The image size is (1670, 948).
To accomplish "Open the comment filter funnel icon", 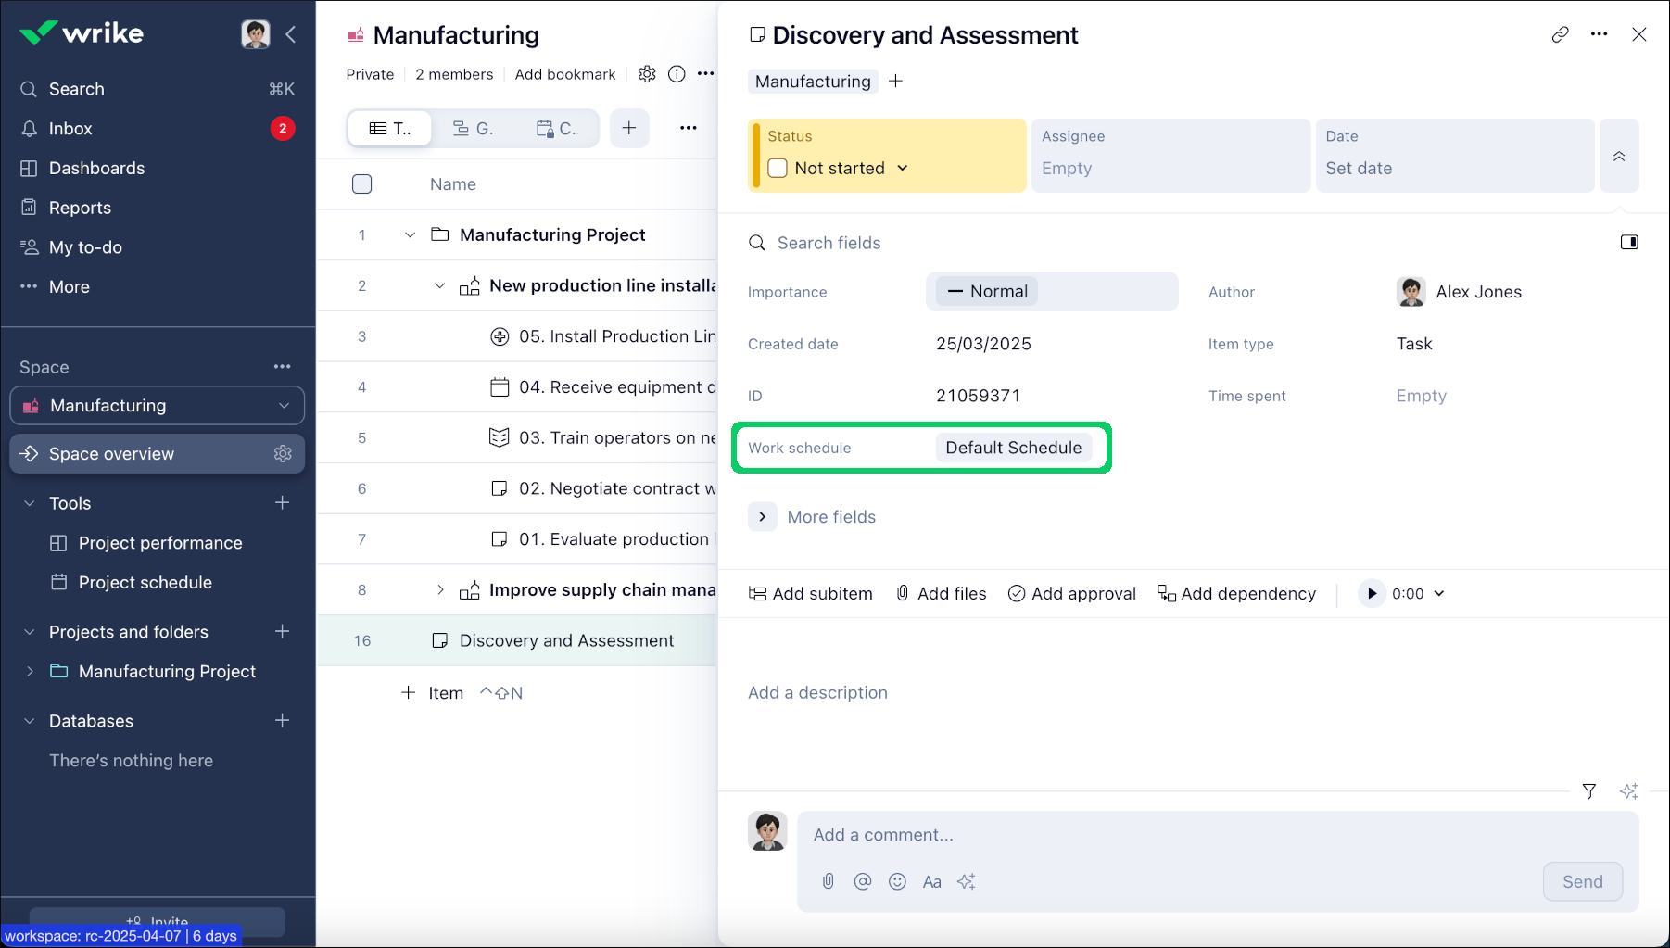I will coord(1588,791).
